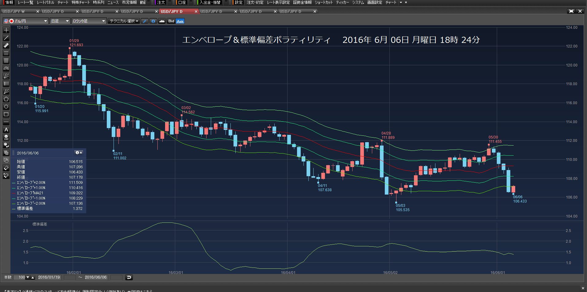Viewport: 587px width, 292px height.
Task: Select the hand grab tool
Action: click(6, 160)
